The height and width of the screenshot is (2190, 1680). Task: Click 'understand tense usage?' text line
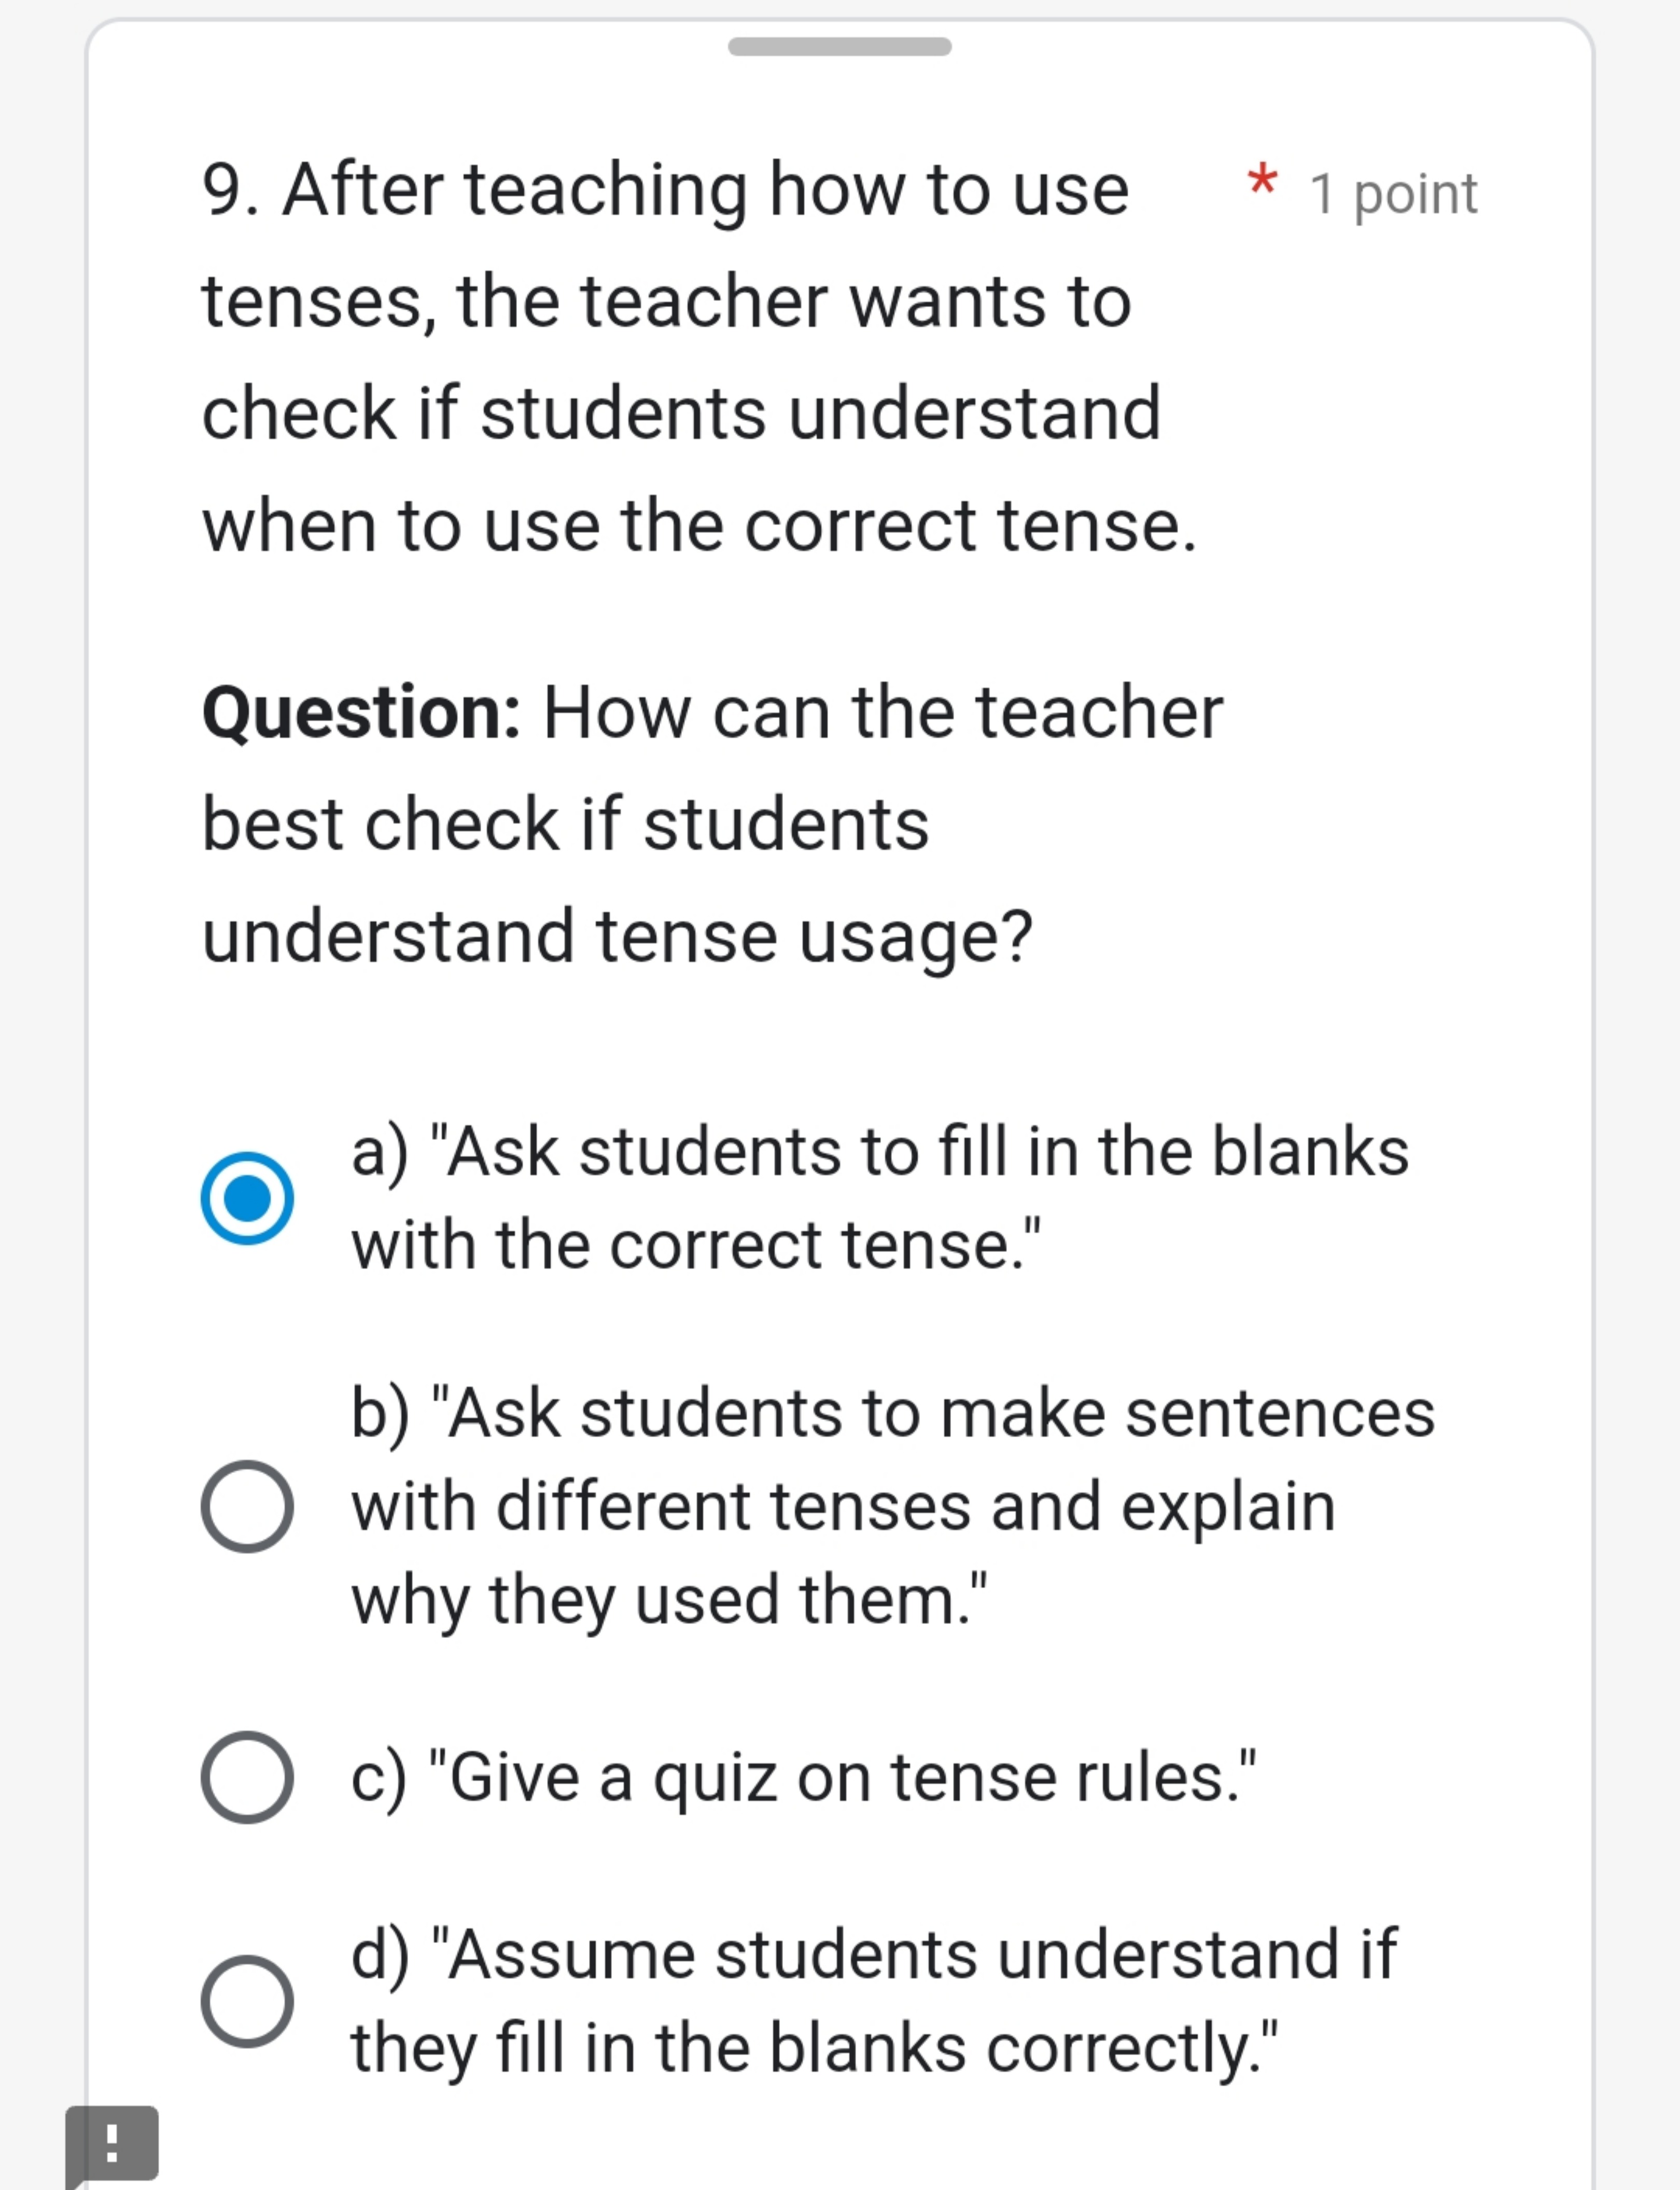point(617,936)
